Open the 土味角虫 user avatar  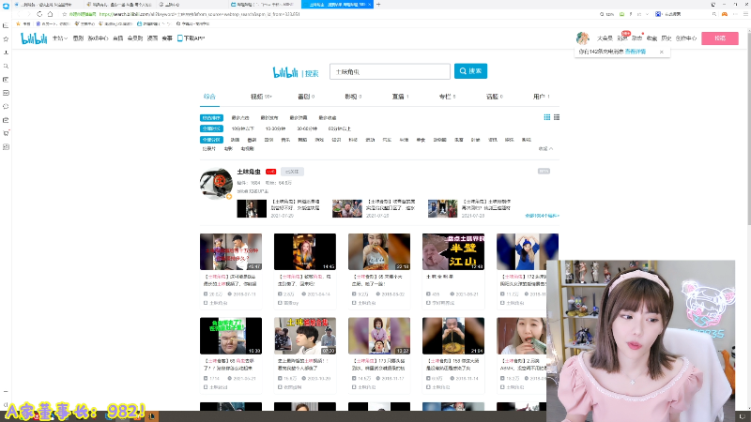tap(216, 183)
